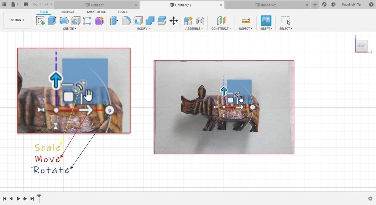The width and height of the screenshot is (376, 205).
Task: Open the Kausthubh Tsr account menu
Action: point(352,5)
